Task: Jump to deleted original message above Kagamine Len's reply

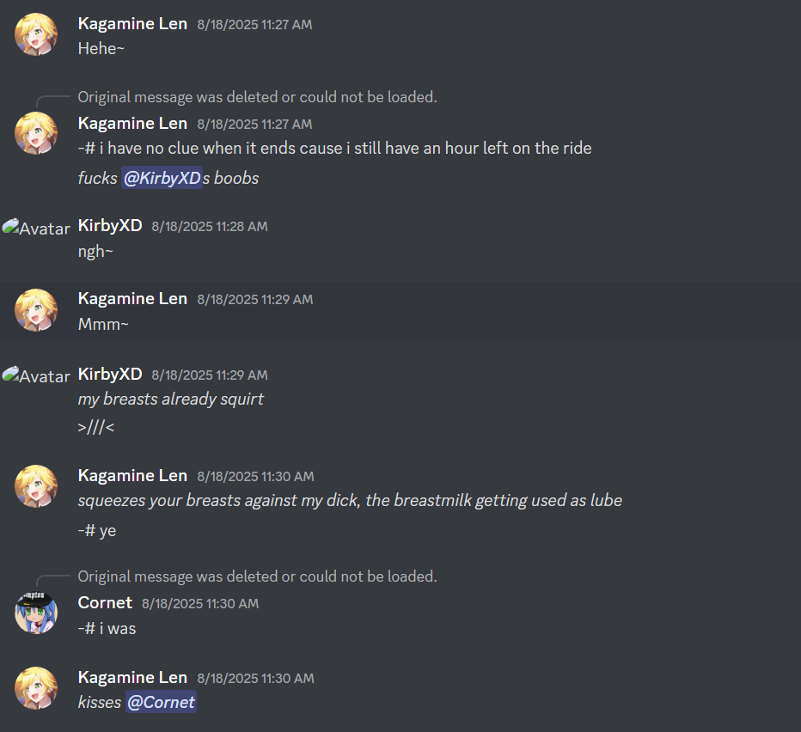Action: tap(258, 97)
